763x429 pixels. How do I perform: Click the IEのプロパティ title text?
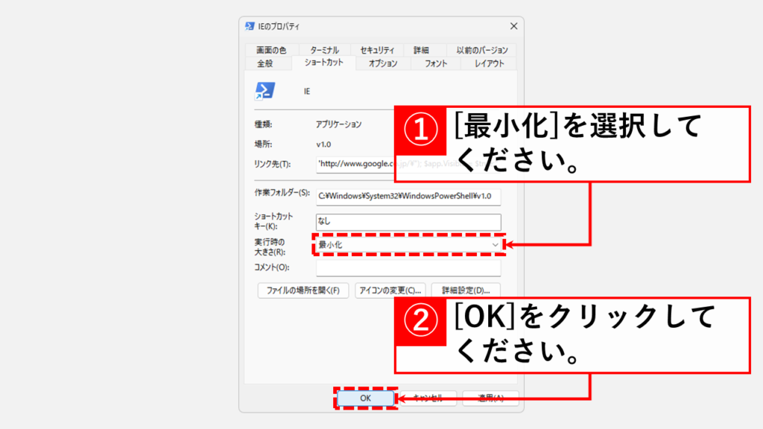(x=279, y=27)
